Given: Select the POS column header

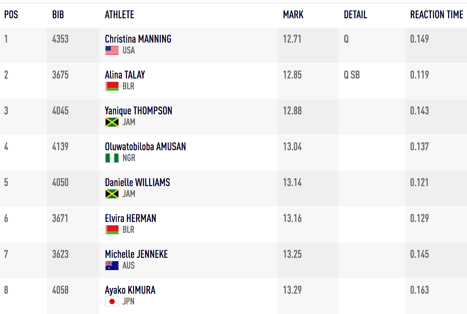Looking at the screenshot, I should (x=11, y=15).
